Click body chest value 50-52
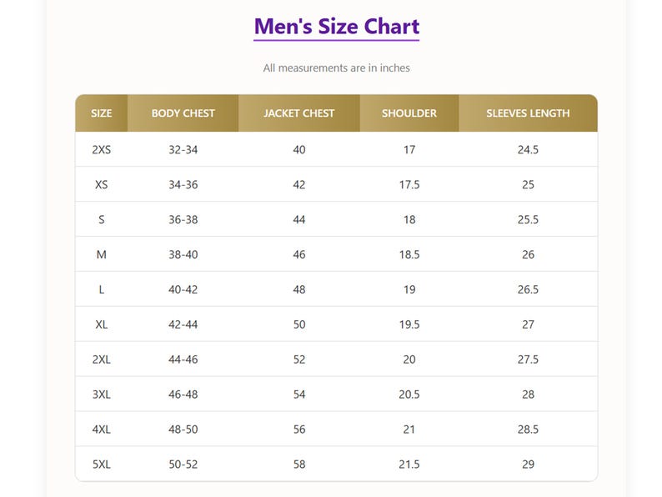 183,464
